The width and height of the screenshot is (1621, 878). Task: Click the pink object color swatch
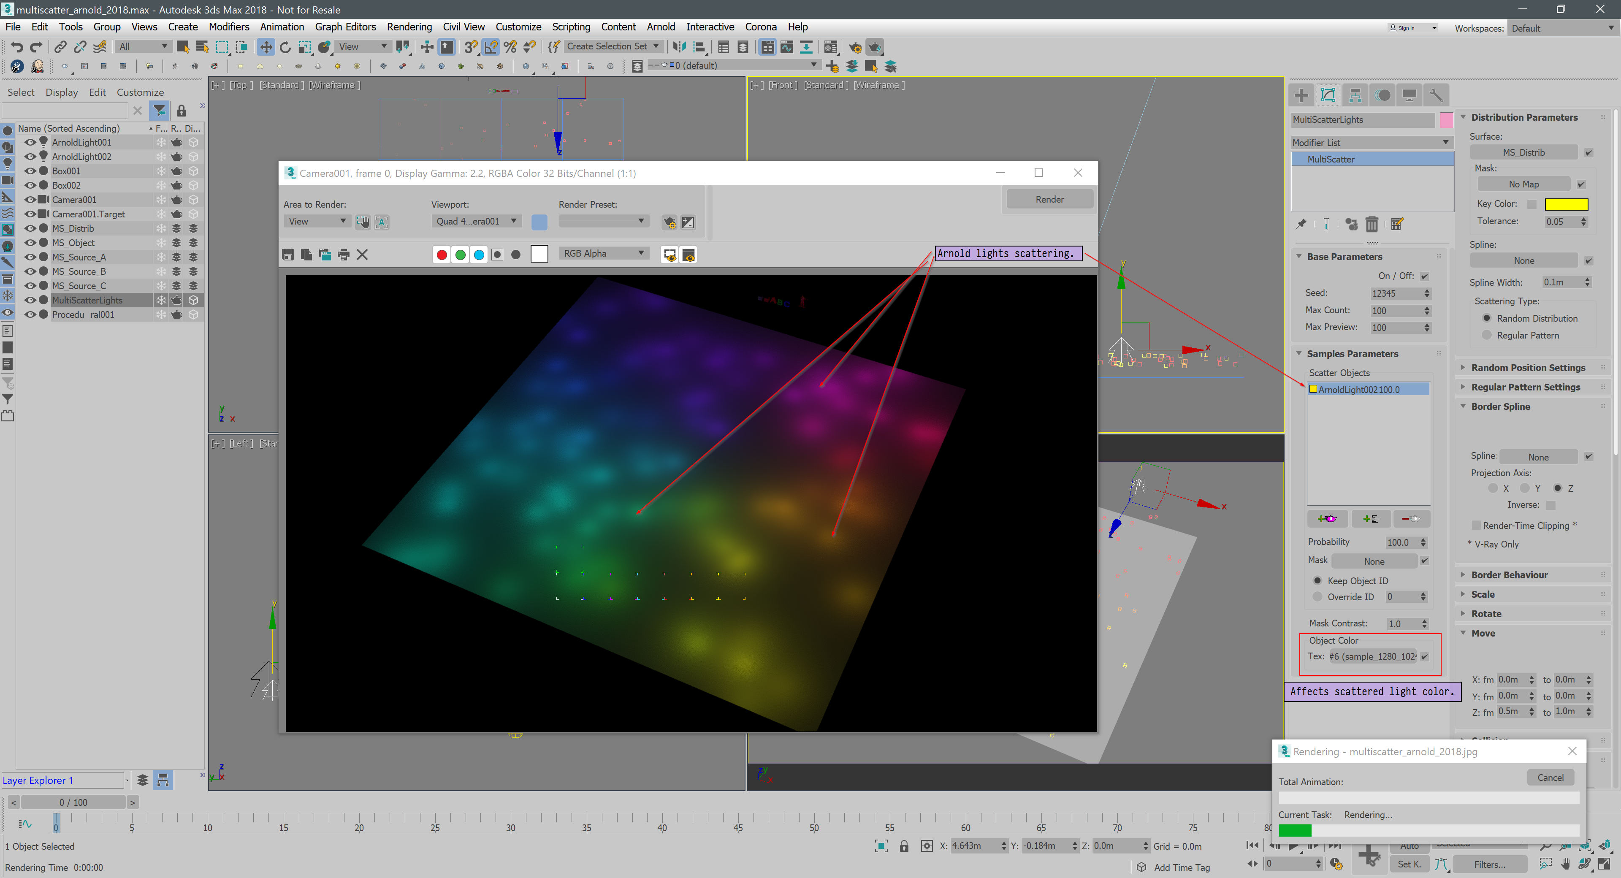coord(1446,119)
